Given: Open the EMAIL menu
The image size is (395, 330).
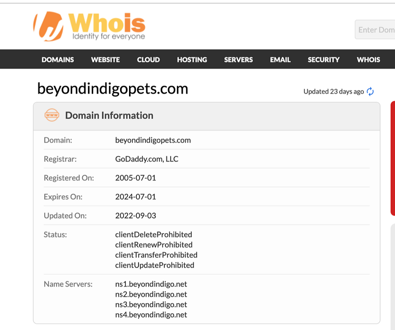Looking at the screenshot, I should coord(280,59).
